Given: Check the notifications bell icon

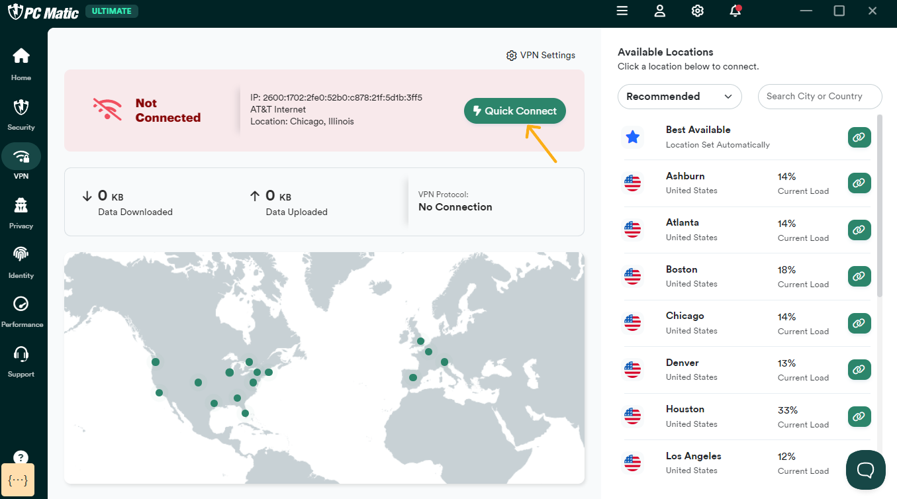Looking at the screenshot, I should point(735,11).
